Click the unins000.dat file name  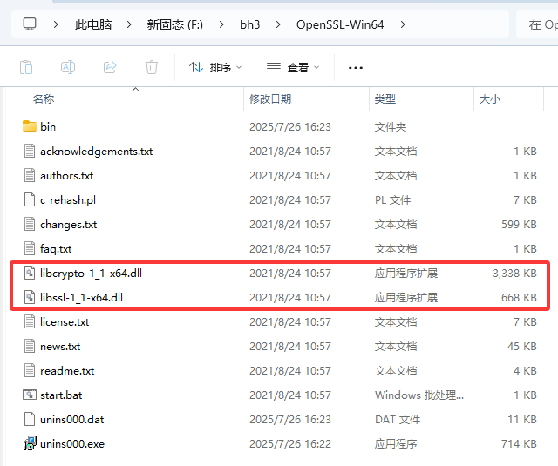click(72, 420)
